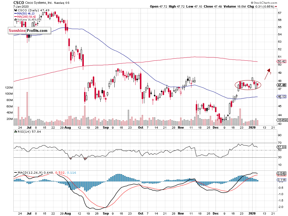The image size is (288, 216).
Task: Click the 'Nov' label on the MACD date axis
Action: (x=181, y=213)
